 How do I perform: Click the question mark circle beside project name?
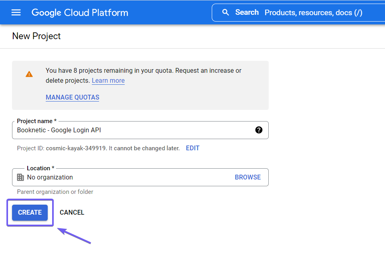click(259, 130)
